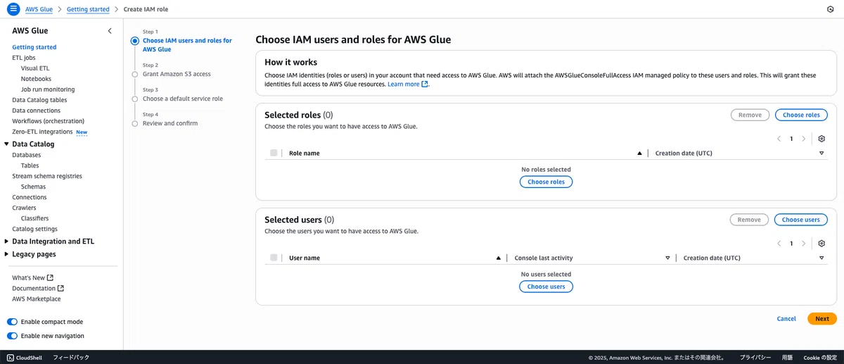
Task: Toggle Enable new navigation switch
Action: (12, 336)
